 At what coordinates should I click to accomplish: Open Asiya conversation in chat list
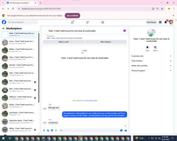tap(19, 58)
